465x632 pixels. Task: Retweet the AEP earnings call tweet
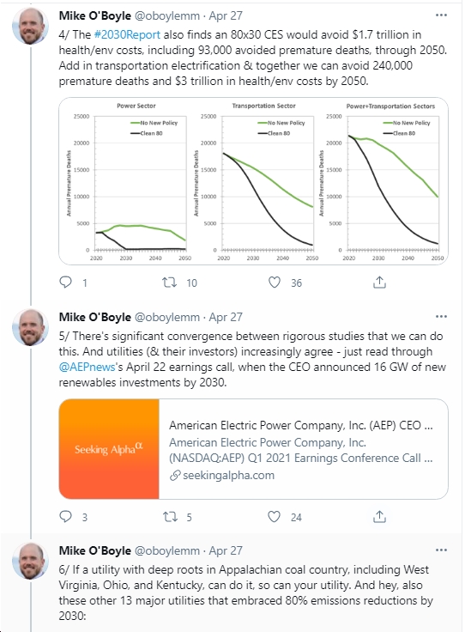(170, 516)
